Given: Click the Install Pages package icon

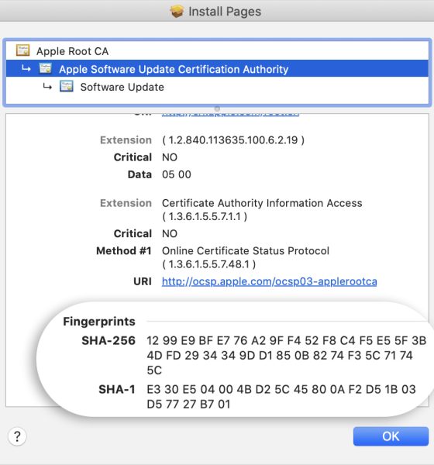Looking at the screenshot, I should [177, 12].
